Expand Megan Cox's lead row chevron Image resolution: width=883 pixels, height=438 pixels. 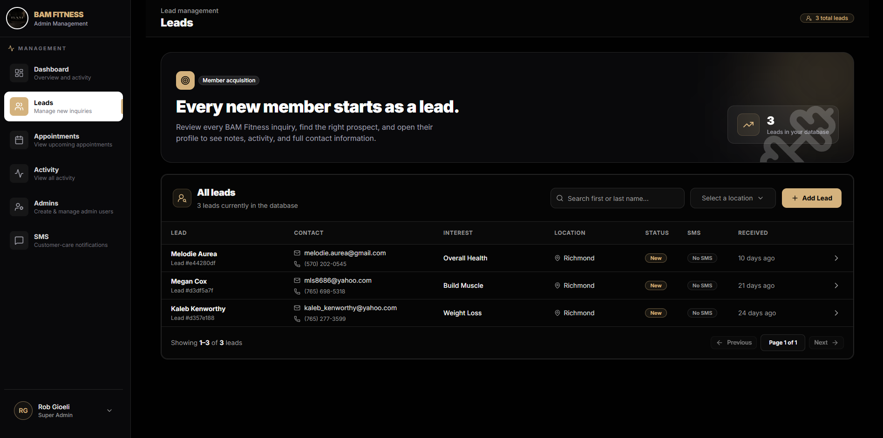(x=836, y=285)
